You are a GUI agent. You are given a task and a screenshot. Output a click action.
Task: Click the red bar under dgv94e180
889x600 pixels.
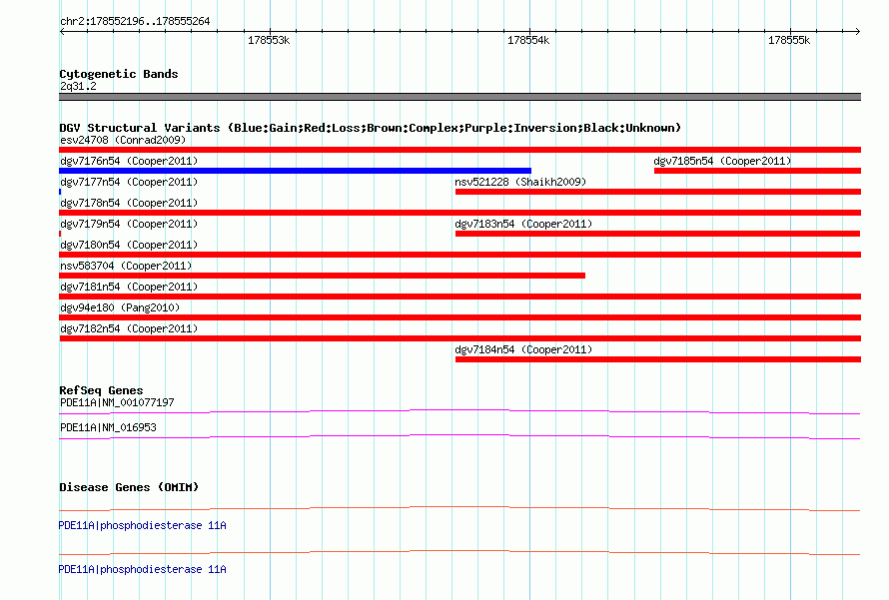pos(459,317)
